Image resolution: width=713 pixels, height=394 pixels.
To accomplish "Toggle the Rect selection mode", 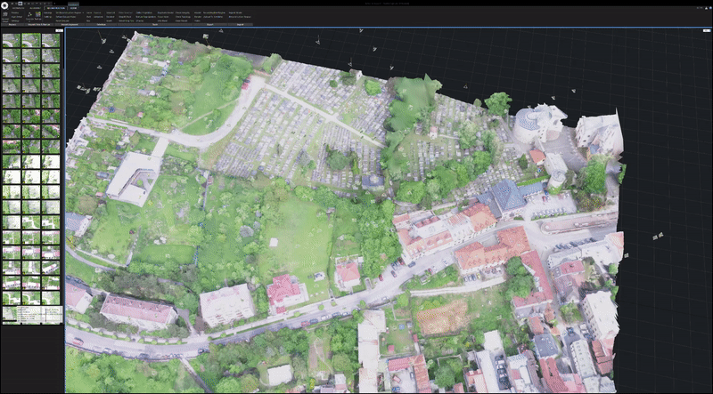I will pyautogui.click(x=89, y=17).
